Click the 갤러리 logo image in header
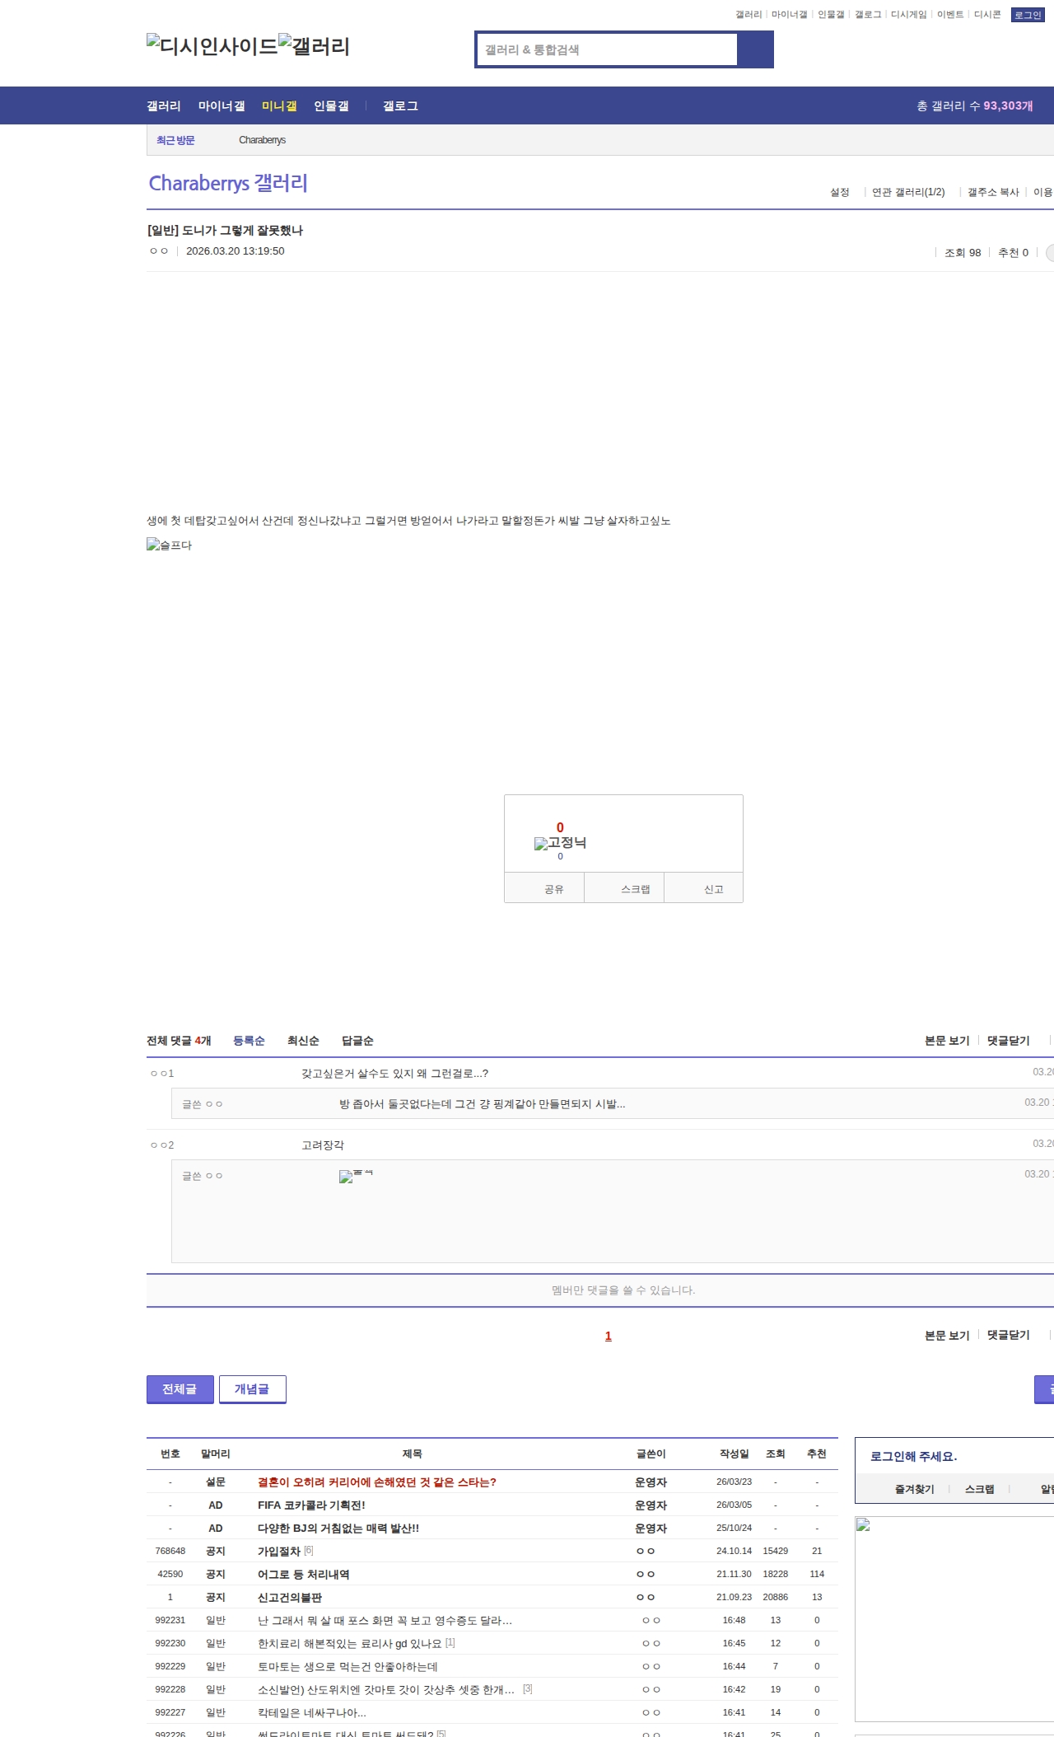1054x1737 pixels. (314, 46)
